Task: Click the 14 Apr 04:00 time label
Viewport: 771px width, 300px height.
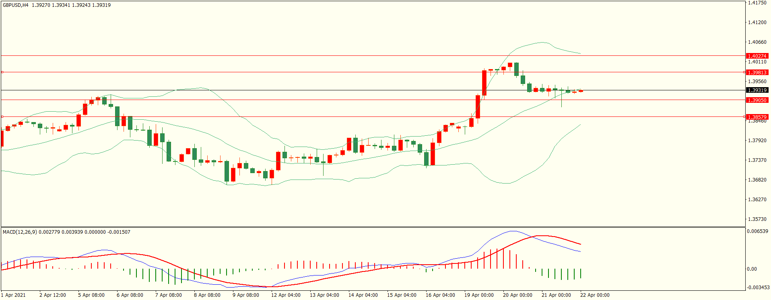Action: click(363, 295)
